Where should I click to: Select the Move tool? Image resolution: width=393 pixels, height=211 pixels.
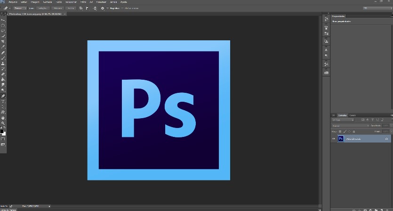3,20
